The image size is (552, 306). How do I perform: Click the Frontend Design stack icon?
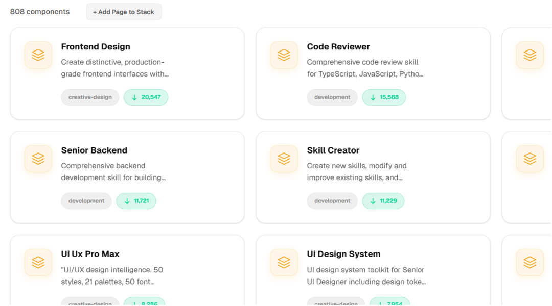38,55
